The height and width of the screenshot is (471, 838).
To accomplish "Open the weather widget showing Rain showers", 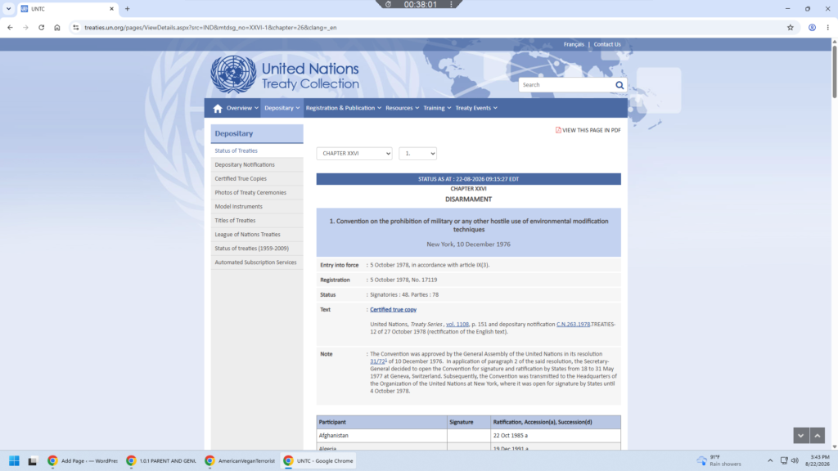I will pyautogui.click(x=719, y=460).
